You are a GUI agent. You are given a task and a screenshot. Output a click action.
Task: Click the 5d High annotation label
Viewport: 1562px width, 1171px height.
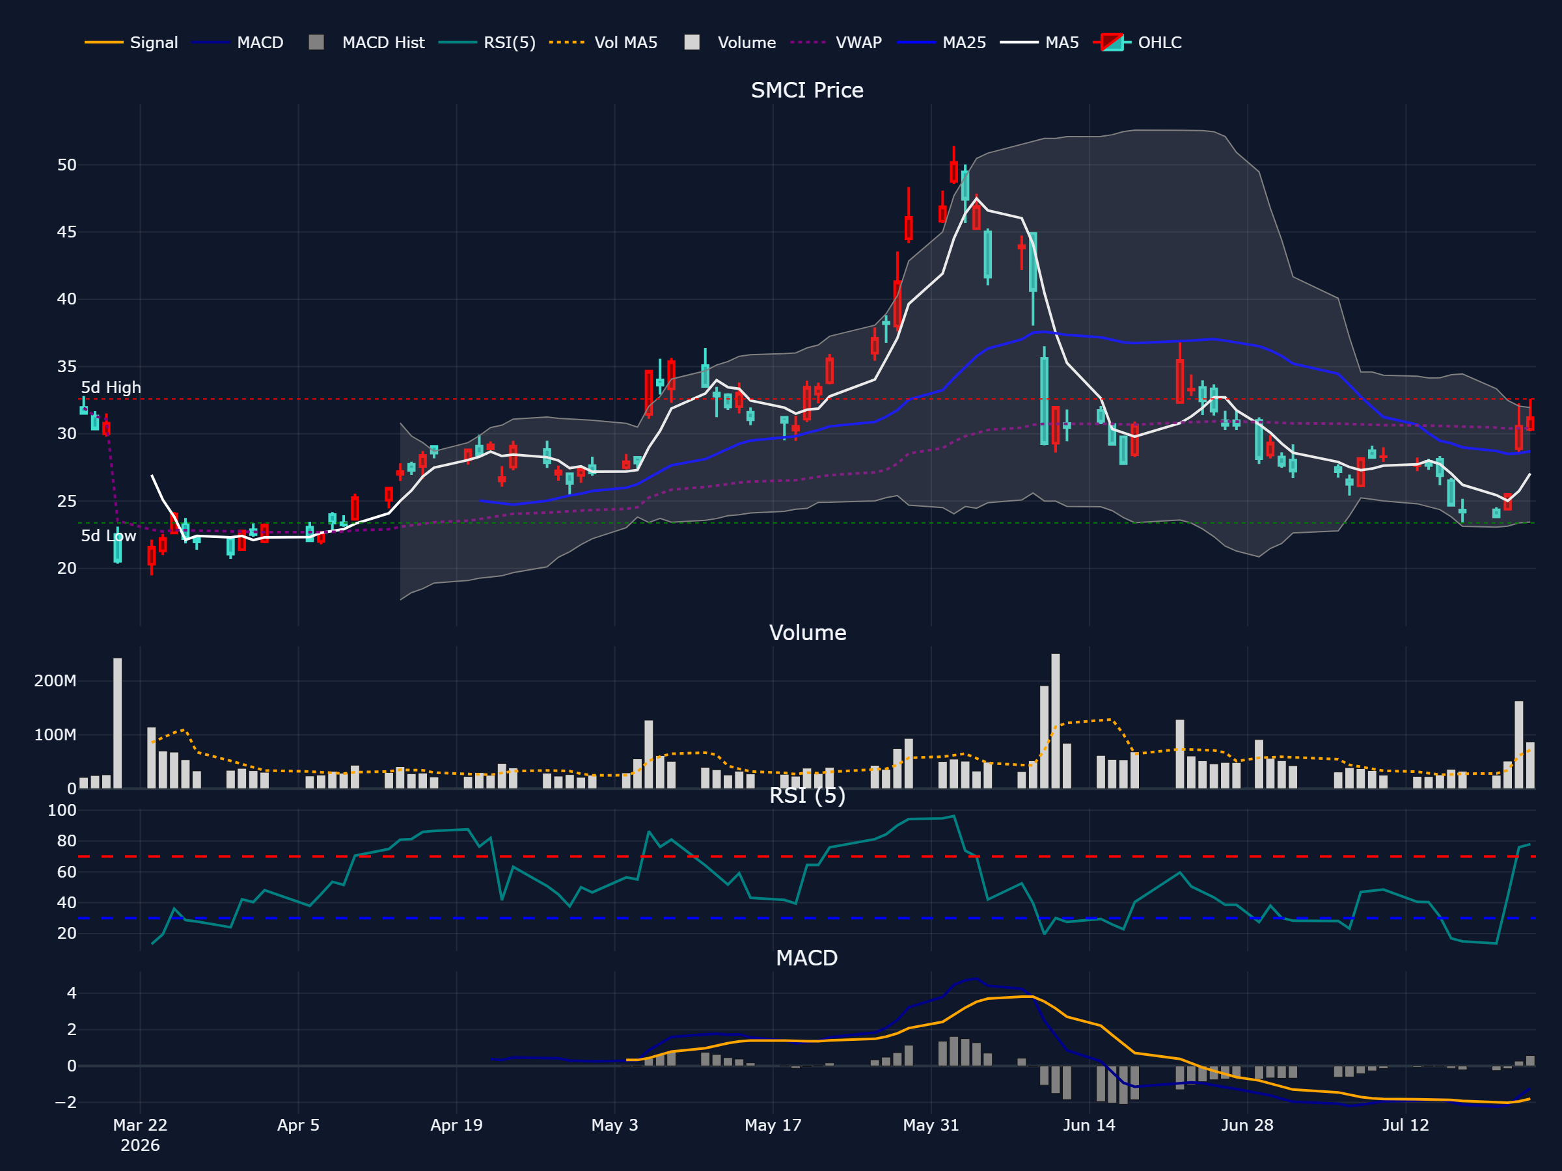coord(111,388)
